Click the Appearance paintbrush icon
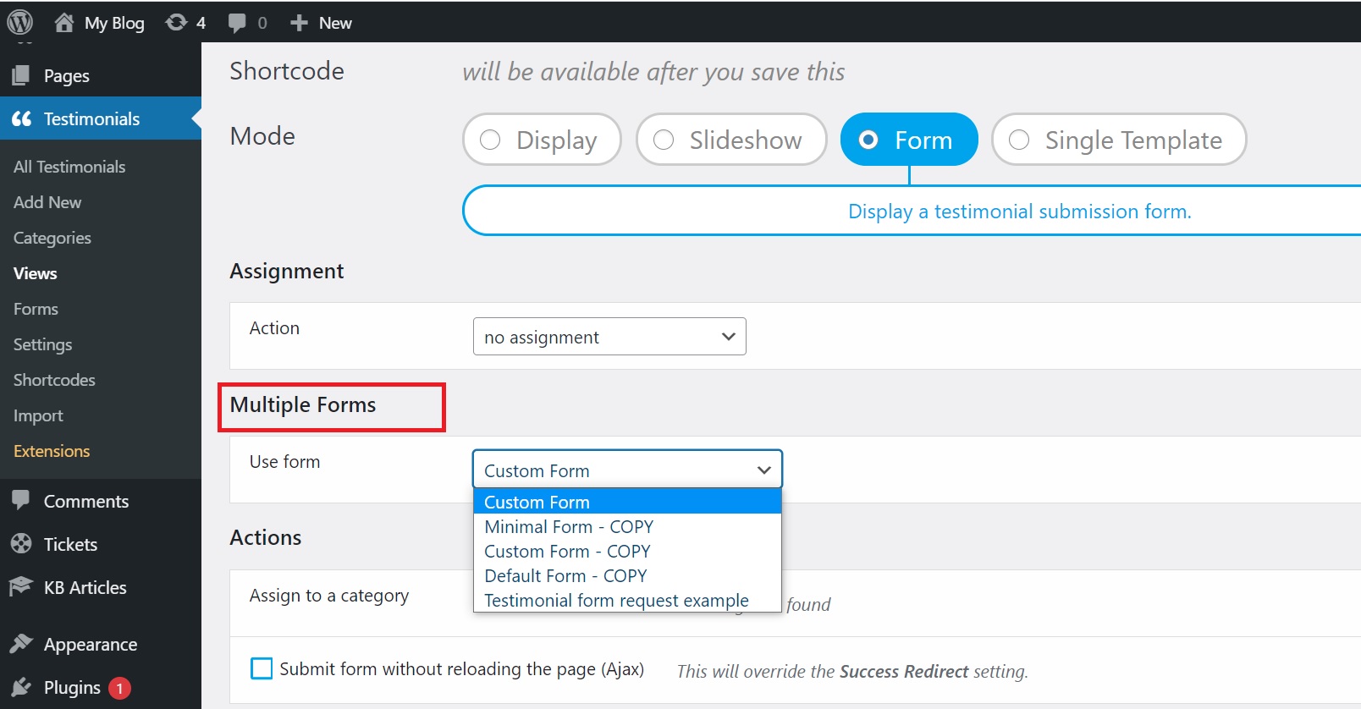This screenshot has height=709, width=1361. click(21, 644)
